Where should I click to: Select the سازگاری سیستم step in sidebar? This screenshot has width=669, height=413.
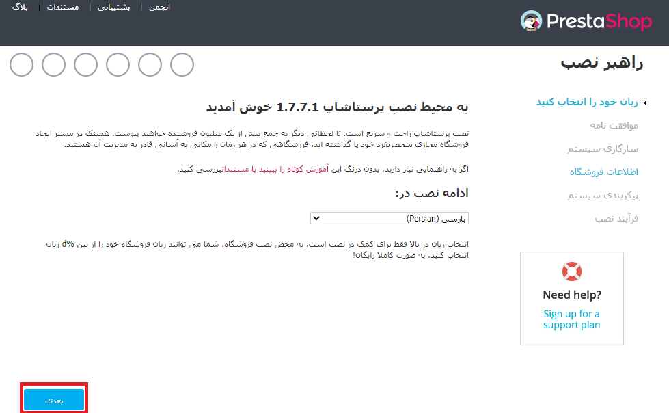click(603, 148)
